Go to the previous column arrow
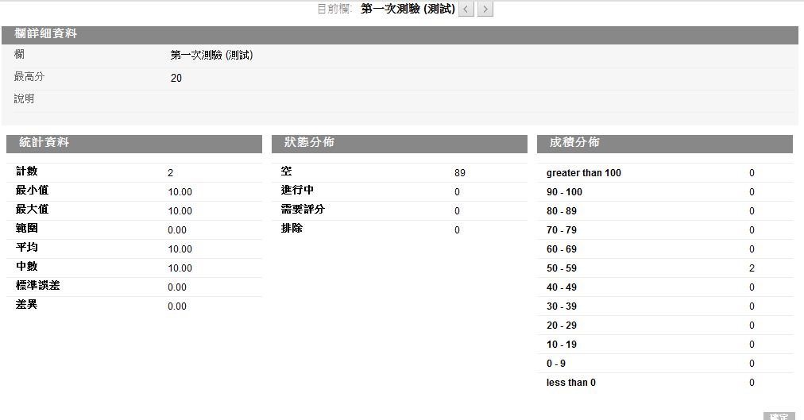804x420 pixels. click(467, 10)
